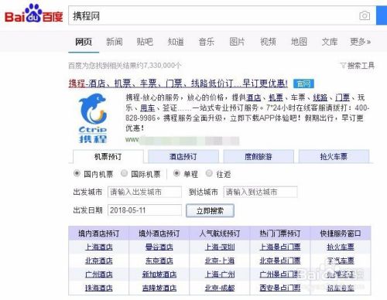Click the Ctrip dolphin logo thumbnail
This screenshot has width=387, height=300.
click(93, 118)
